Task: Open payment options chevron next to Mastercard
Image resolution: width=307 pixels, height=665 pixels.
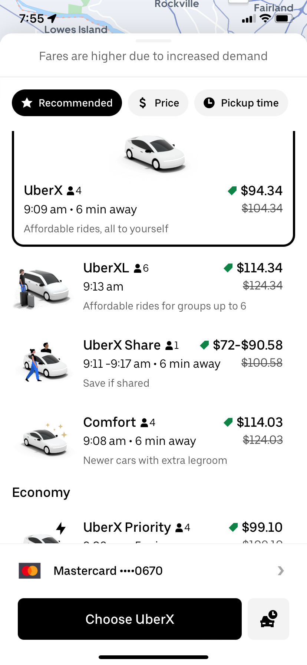Action: 281,571
